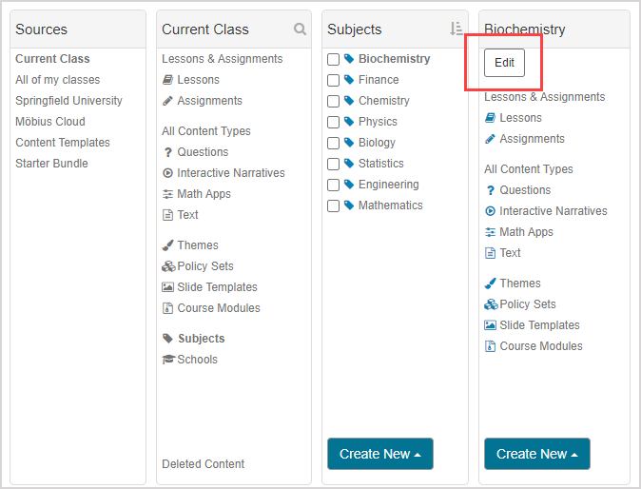
Task: Expand Create New menu in Biochemistry panel
Action: 536,454
